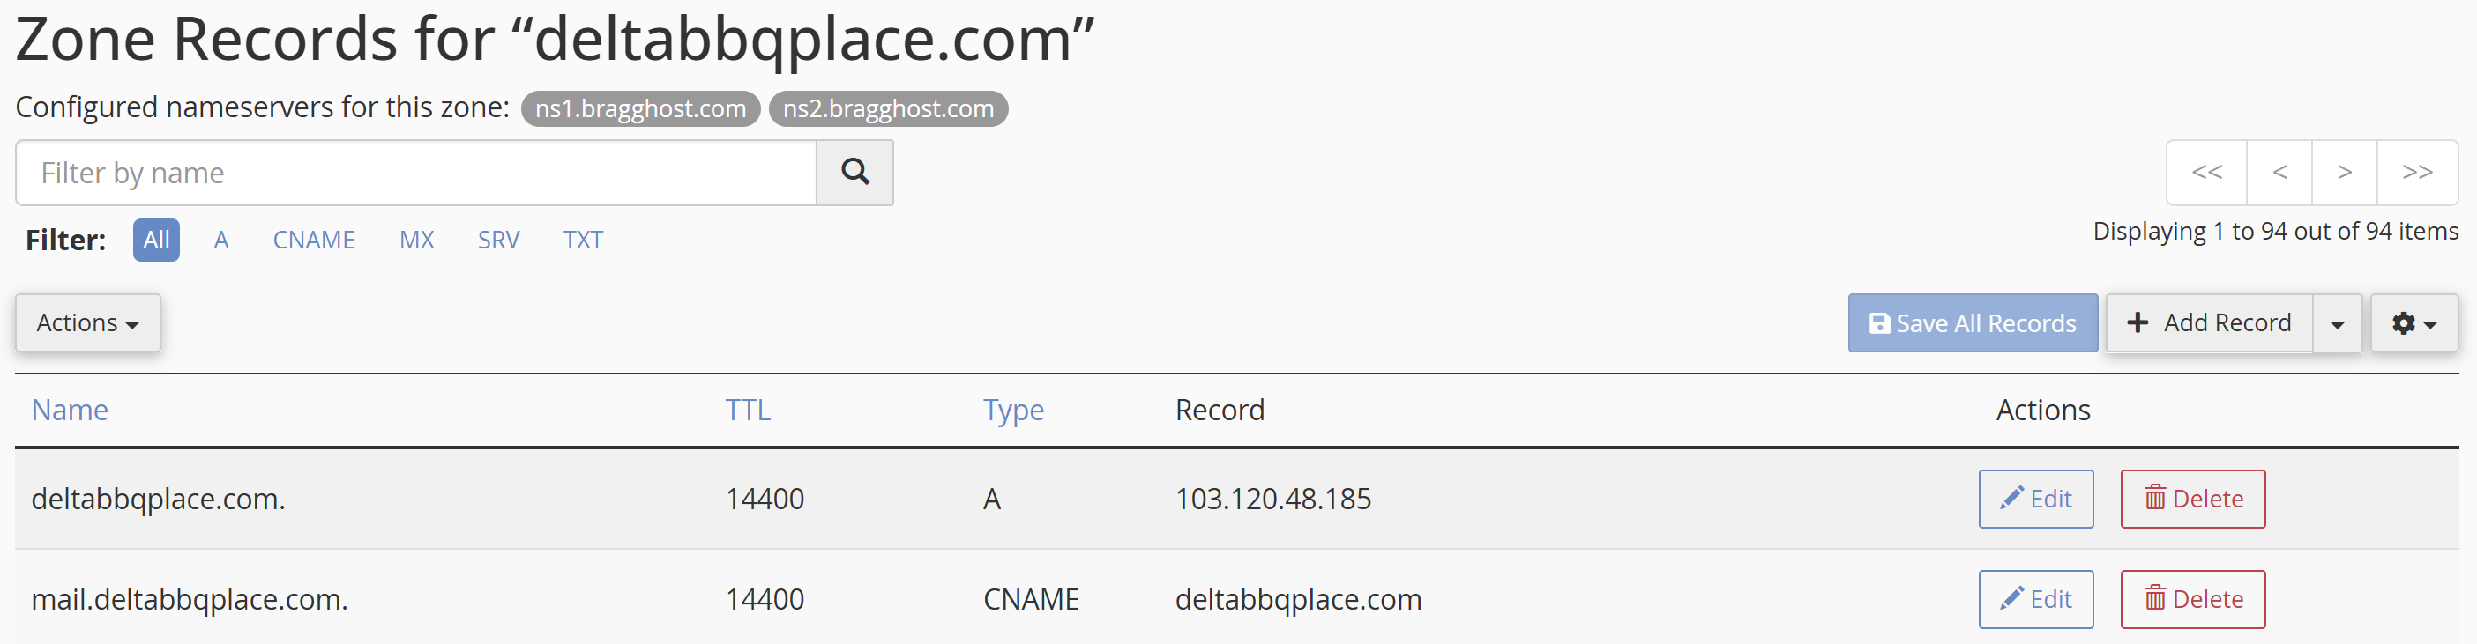This screenshot has width=2477, height=644.
Task: Enable the MX records filter
Action: click(416, 240)
